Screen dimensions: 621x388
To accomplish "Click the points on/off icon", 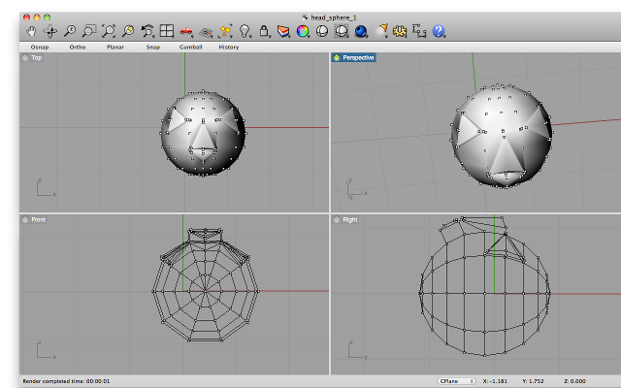I will (x=225, y=31).
